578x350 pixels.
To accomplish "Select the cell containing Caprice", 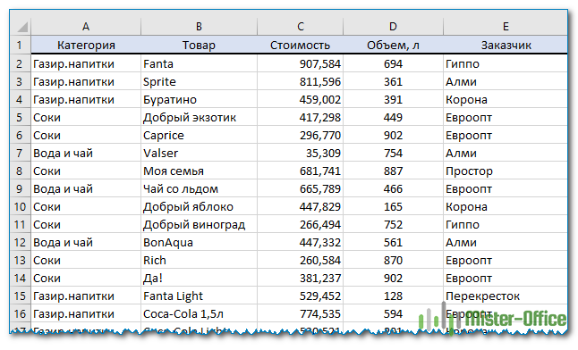I will point(199,136).
